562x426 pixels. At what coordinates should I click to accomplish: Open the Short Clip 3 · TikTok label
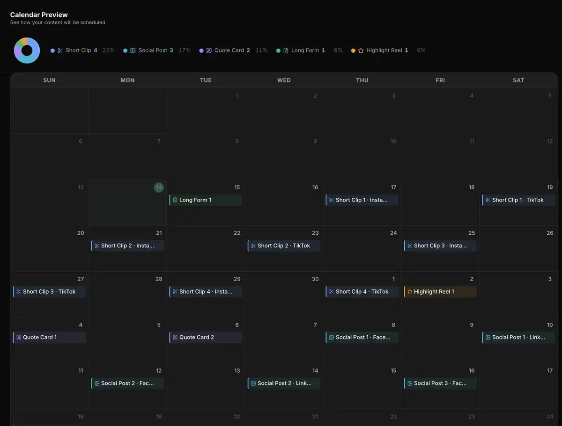coord(49,292)
